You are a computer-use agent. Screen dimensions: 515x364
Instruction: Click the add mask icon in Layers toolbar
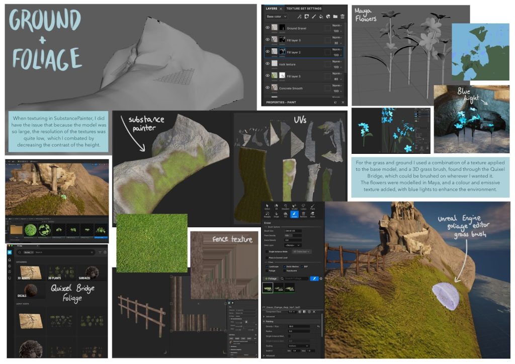[x=307, y=17]
